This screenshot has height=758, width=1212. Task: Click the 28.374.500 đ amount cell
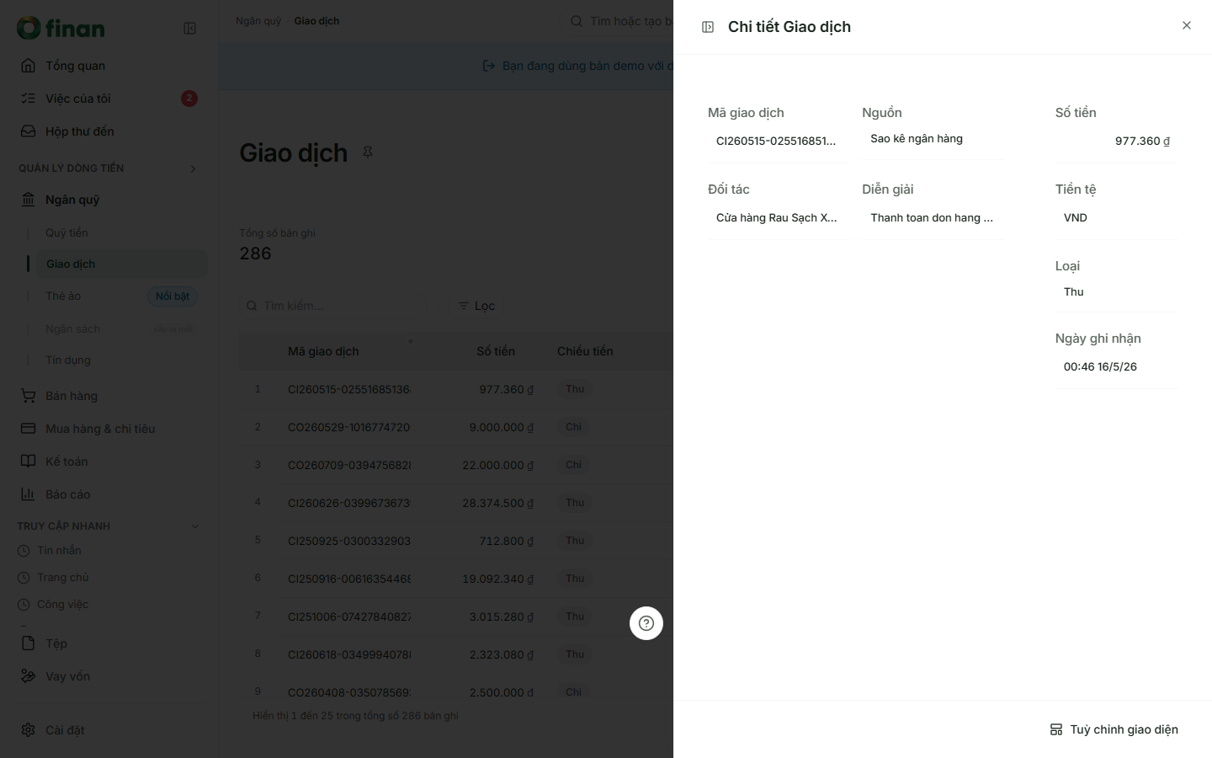pyautogui.click(x=497, y=503)
